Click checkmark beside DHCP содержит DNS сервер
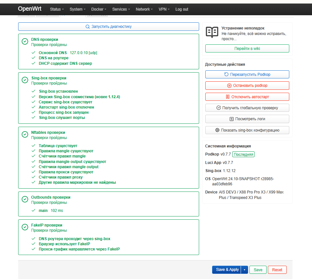Viewport: 312px width, 279px height. 33,64
